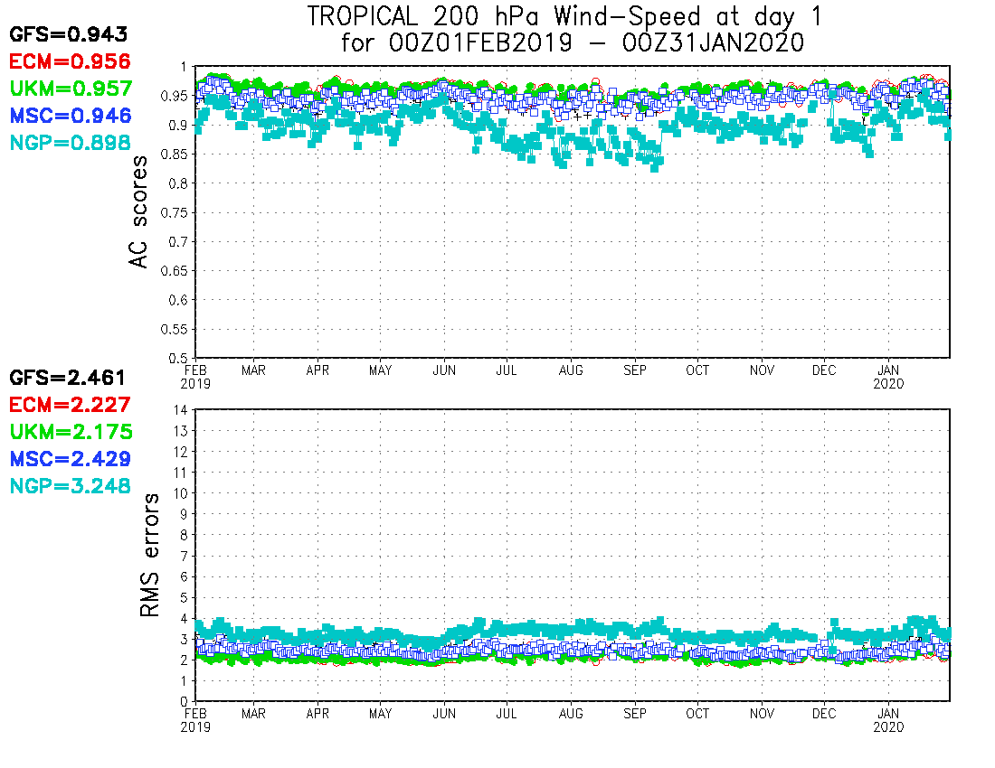This screenshot has height=768, width=995.
Task: Click the "6" tick on RMS errors axis
Action: point(185,577)
